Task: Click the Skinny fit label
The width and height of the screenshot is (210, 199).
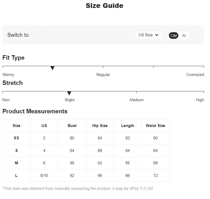Action: 8,75
